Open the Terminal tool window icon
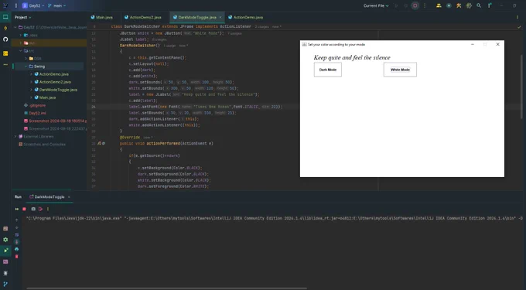Viewport: 526px width, 290px height. [5, 261]
